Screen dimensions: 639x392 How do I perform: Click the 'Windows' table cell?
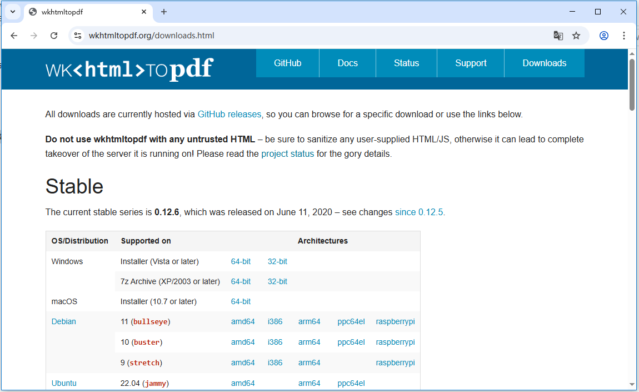click(67, 261)
